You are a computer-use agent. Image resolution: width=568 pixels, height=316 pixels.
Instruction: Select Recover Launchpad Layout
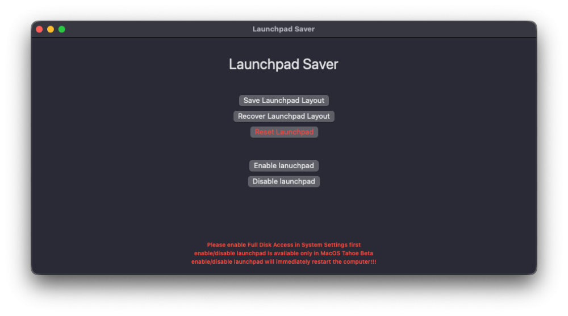(x=283, y=117)
